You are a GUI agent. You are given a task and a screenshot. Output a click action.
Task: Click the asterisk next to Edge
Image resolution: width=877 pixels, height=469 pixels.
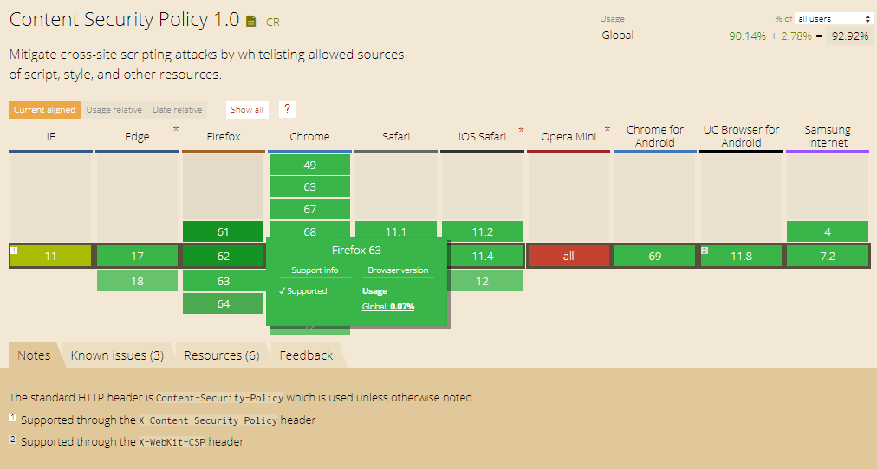coord(176,130)
